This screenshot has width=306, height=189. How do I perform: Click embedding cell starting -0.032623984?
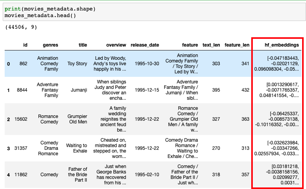(x=276, y=148)
